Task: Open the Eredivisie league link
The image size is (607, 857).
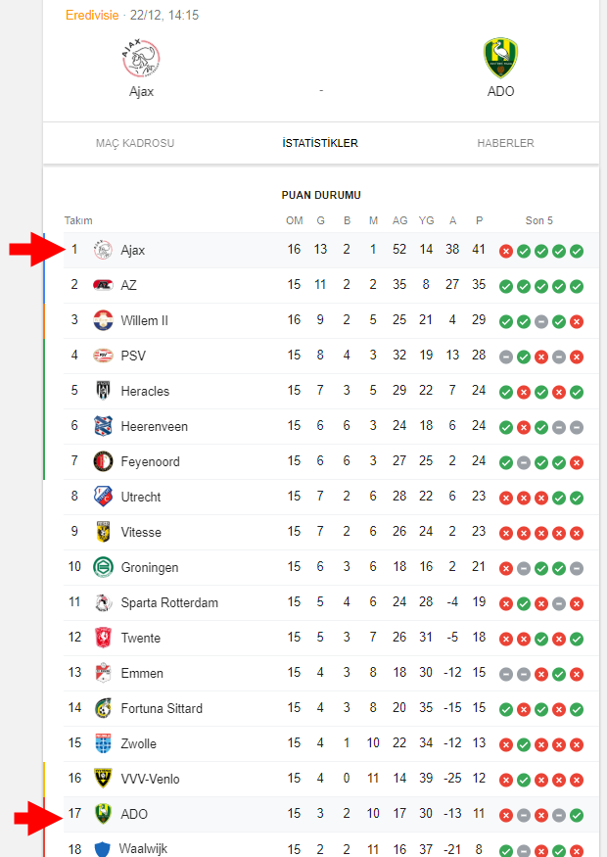Action: (92, 16)
